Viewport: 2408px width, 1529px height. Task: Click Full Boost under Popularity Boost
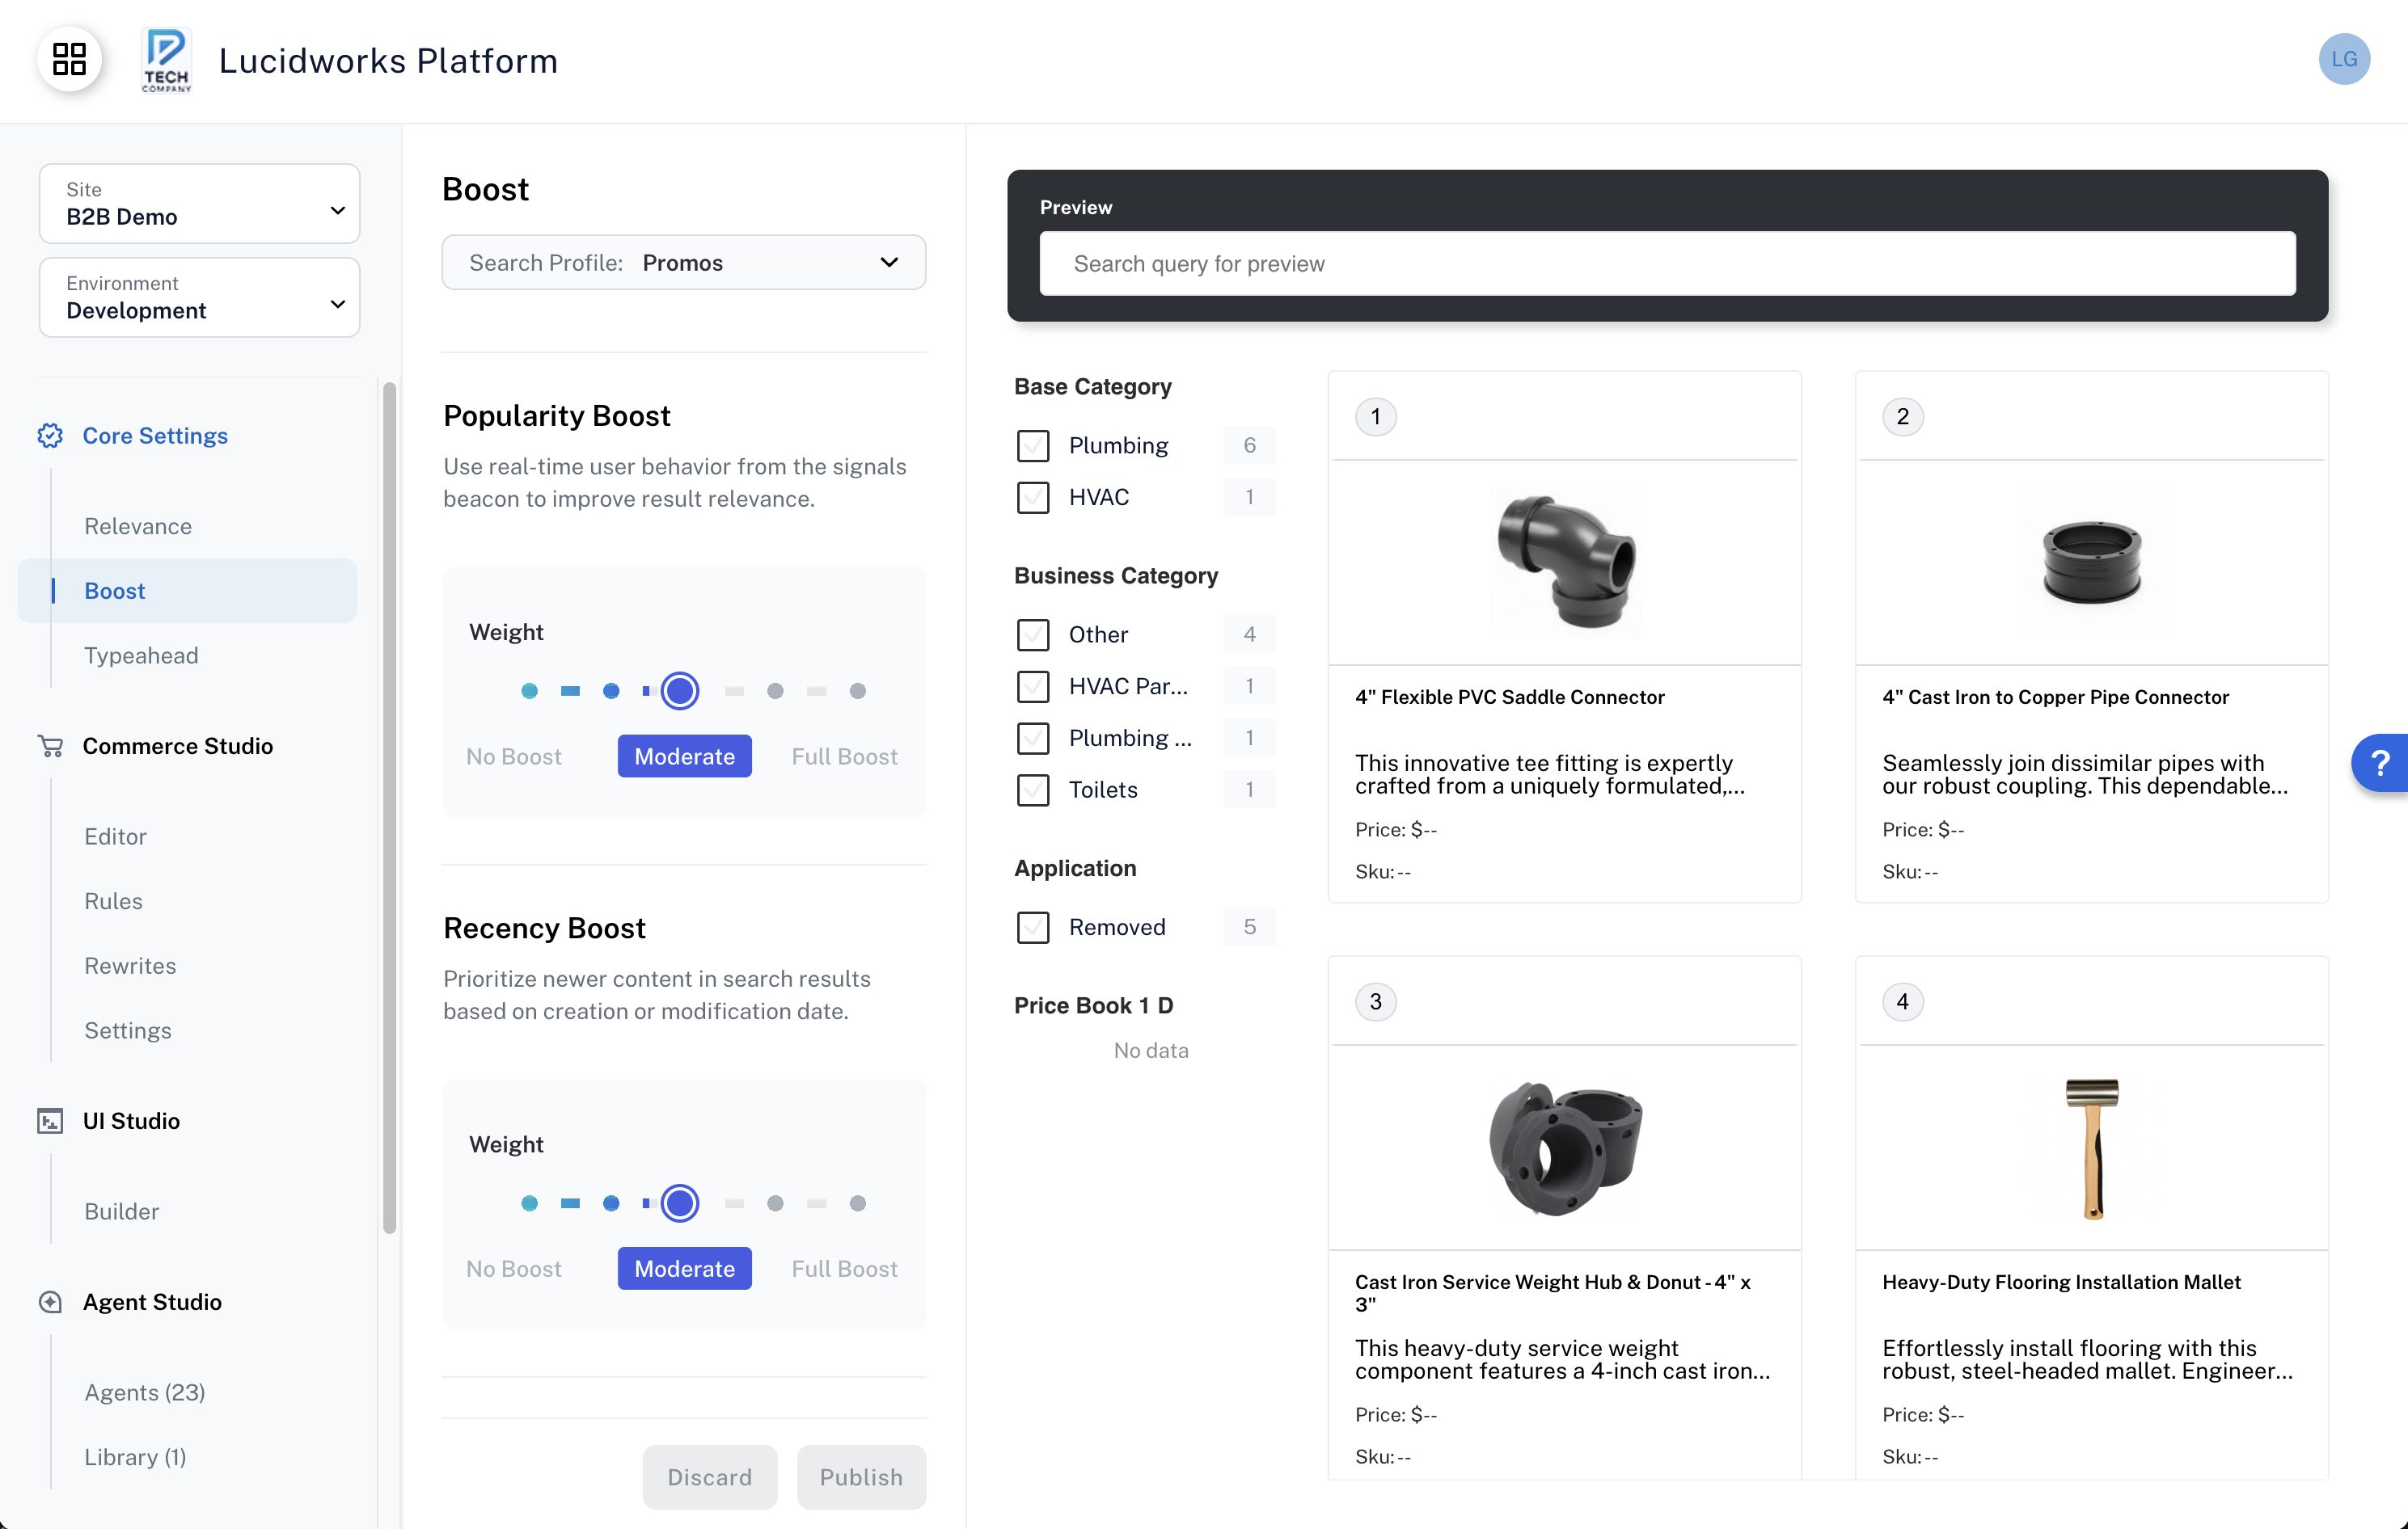(845, 756)
